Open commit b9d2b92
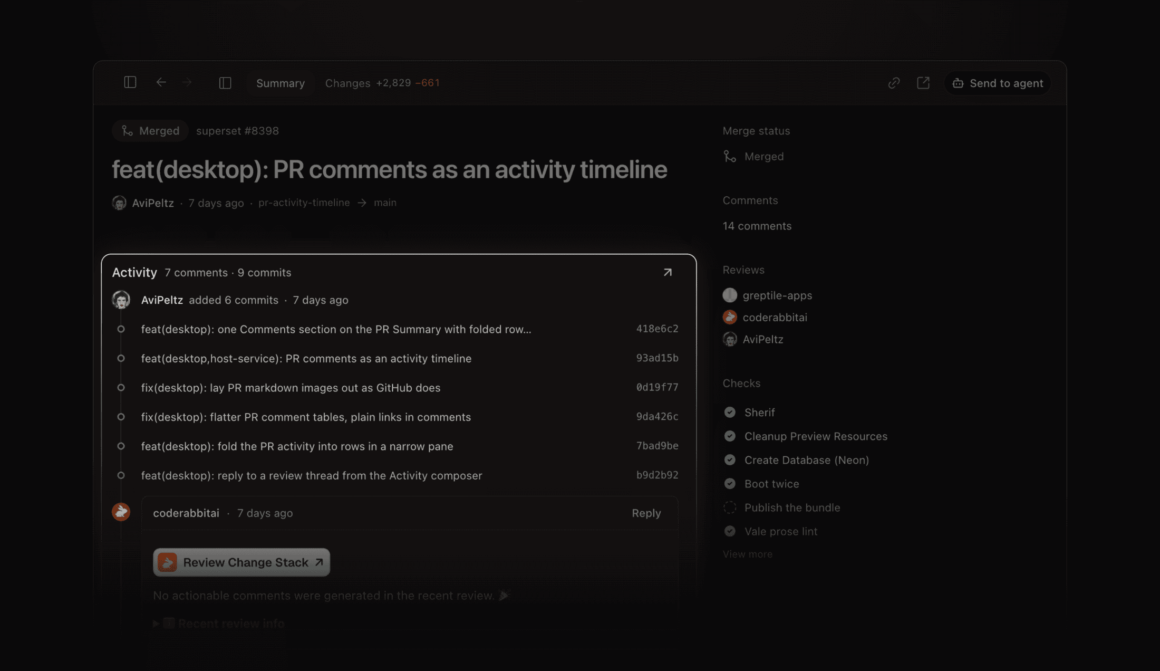The width and height of the screenshot is (1160, 671). (657, 475)
